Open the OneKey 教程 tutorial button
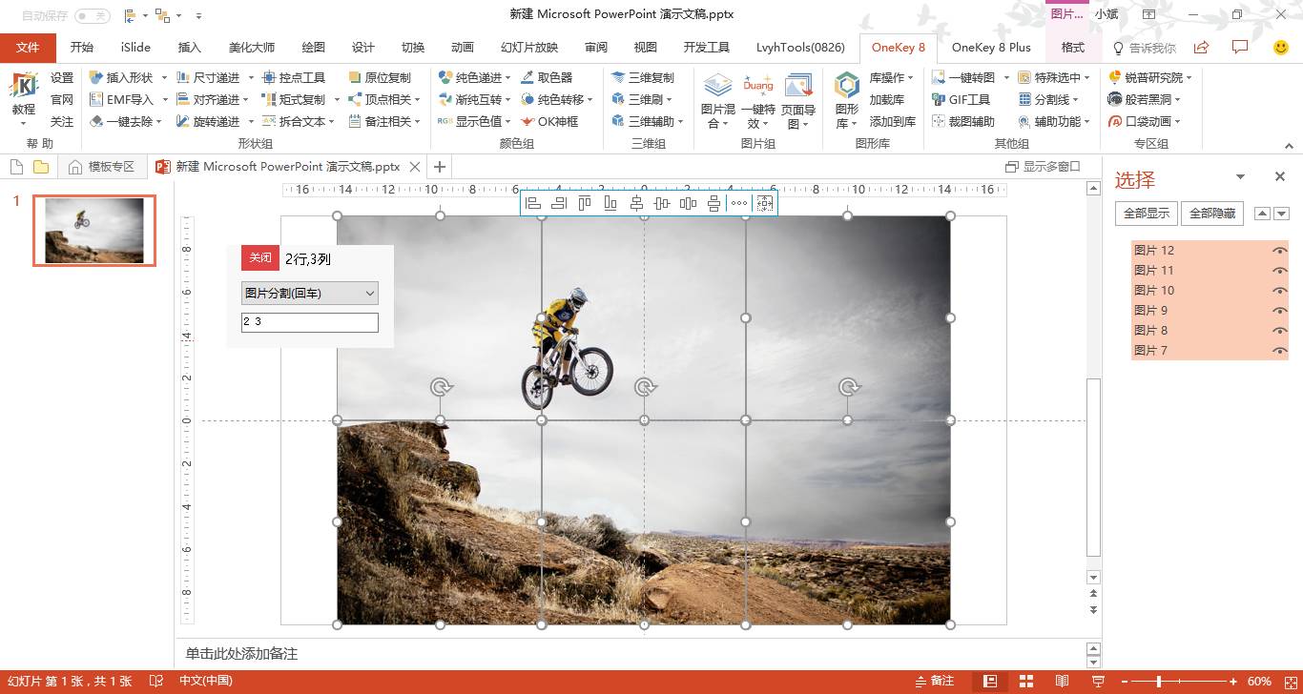 tap(24, 99)
